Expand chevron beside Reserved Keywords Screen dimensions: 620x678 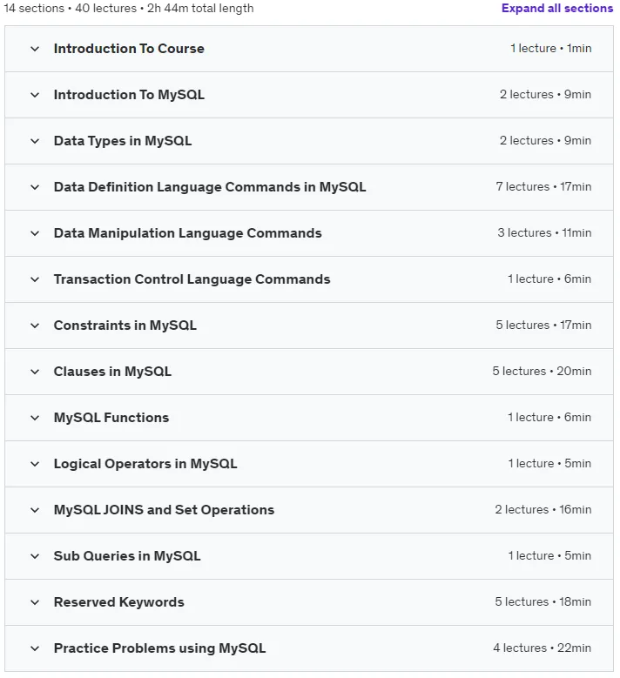tap(35, 602)
